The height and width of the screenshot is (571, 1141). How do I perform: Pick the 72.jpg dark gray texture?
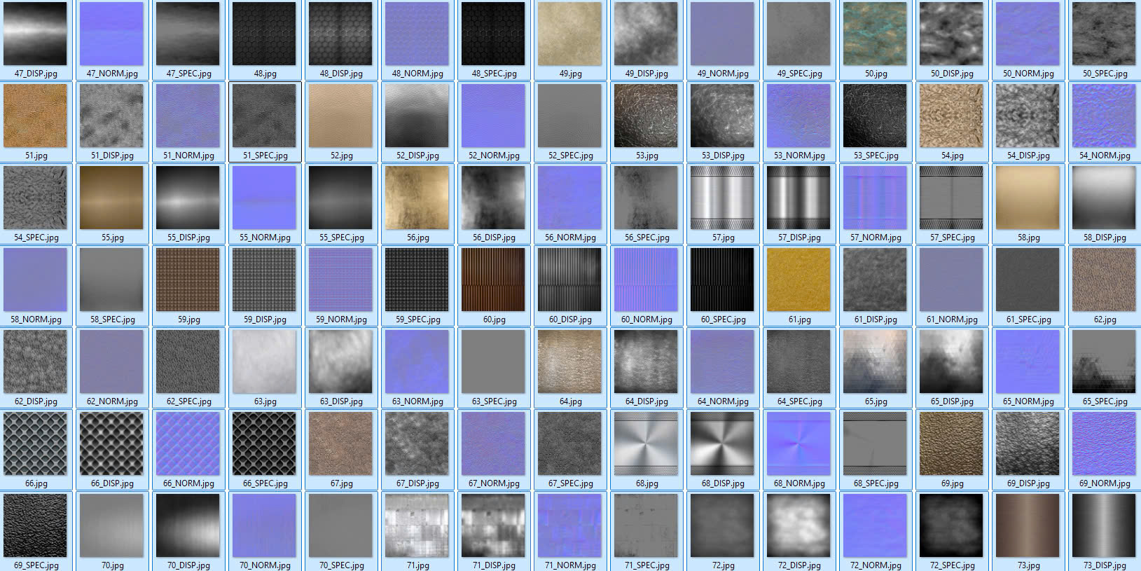pos(722,525)
